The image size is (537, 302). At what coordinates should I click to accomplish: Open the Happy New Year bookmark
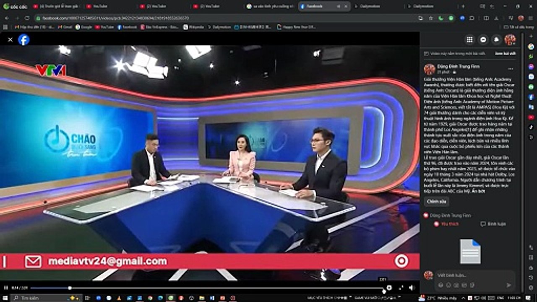pyautogui.click(x=297, y=27)
